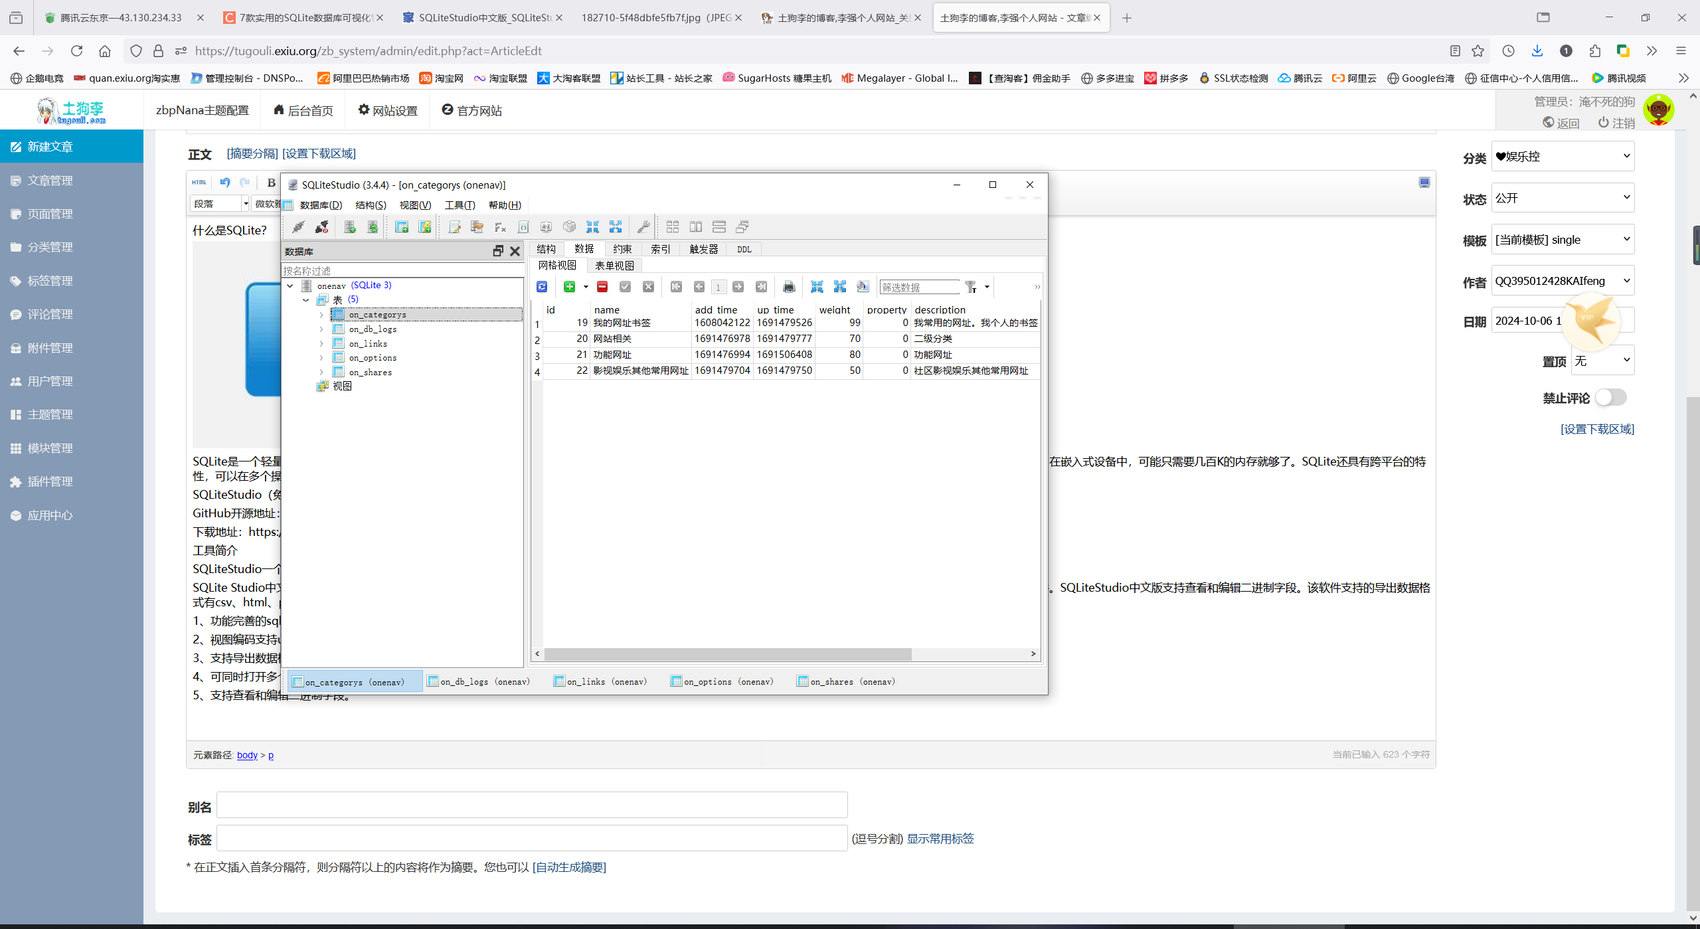Open the 模板 dropdown showing single
This screenshot has height=929, width=1700.
1563,240
